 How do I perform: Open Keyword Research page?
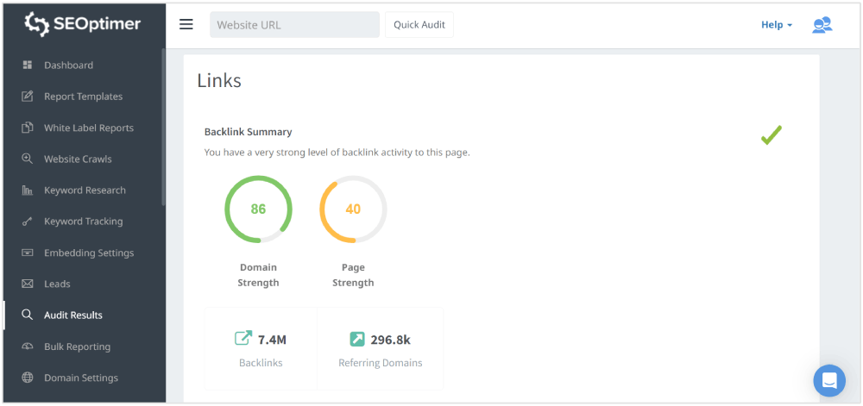click(x=85, y=191)
